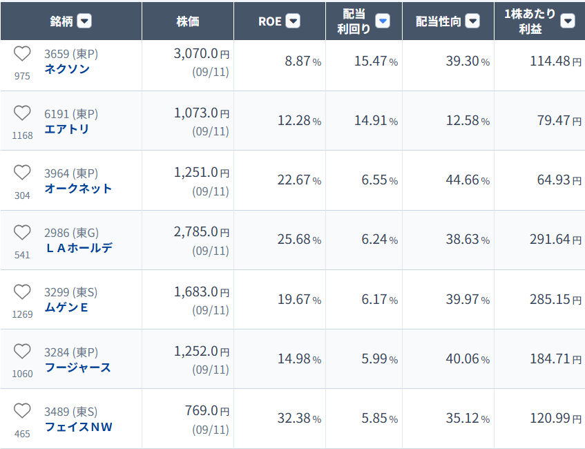Open the ムゲンＥ stock link

click(66, 307)
